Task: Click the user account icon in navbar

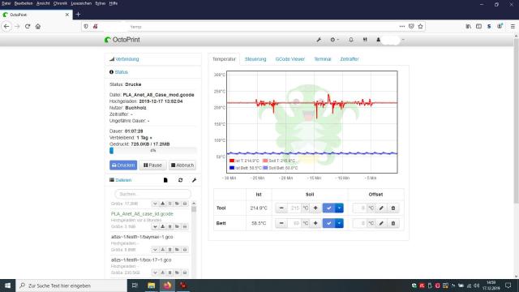Action: click(x=379, y=40)
